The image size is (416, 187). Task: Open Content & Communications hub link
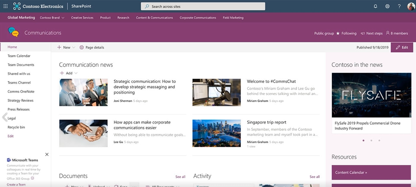[x=154, y=18]
